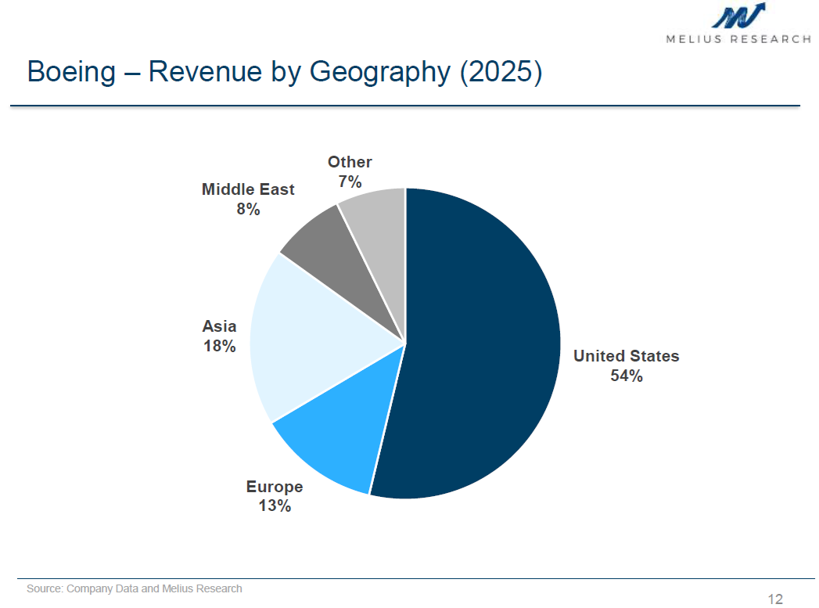Click the page number 12
819x608 pixels.
point(775,599)
